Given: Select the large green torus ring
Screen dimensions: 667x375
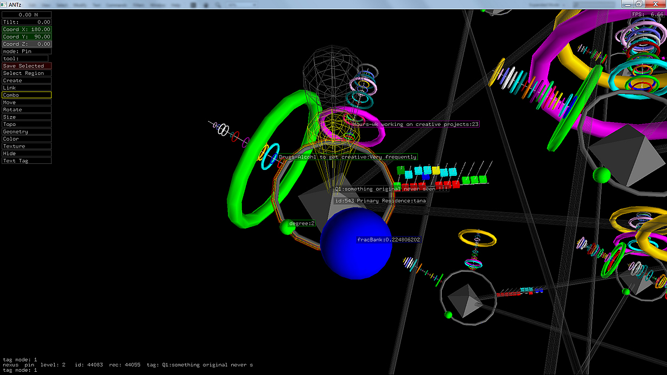Looking at the screenshot, I should (237, 179).
